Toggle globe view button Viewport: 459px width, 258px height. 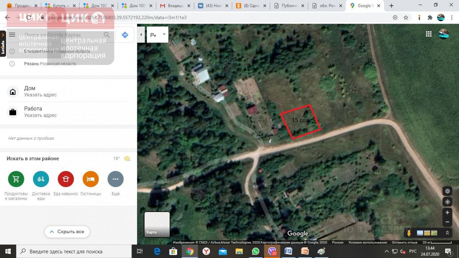pos(447,191)
